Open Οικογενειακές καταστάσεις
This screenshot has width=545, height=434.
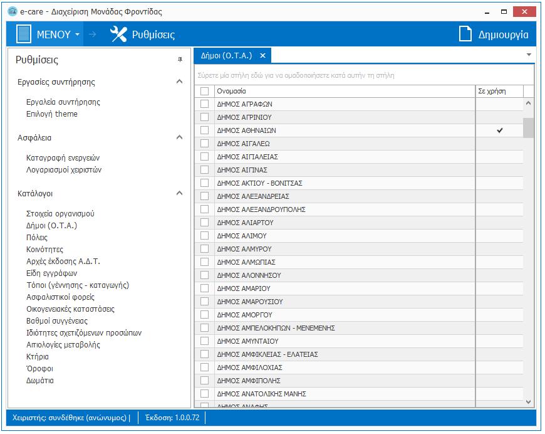pyautogui.click(x=71, y=309)
